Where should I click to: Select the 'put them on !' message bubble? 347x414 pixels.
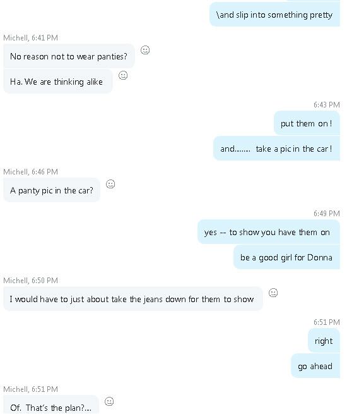click(307, 123)
